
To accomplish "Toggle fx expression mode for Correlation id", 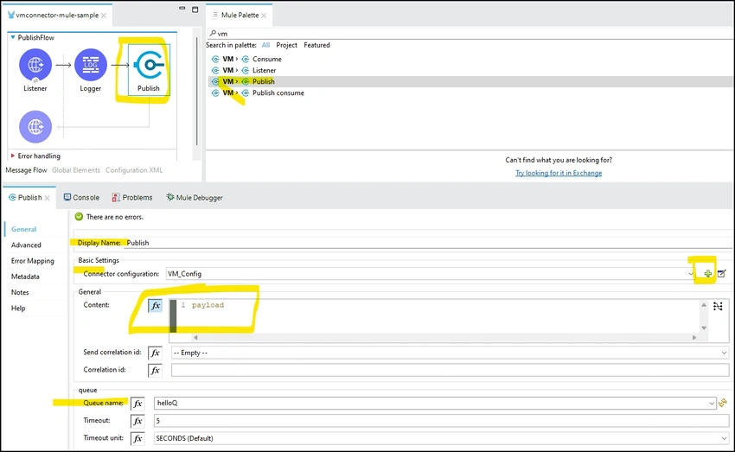I will point(155,370).
